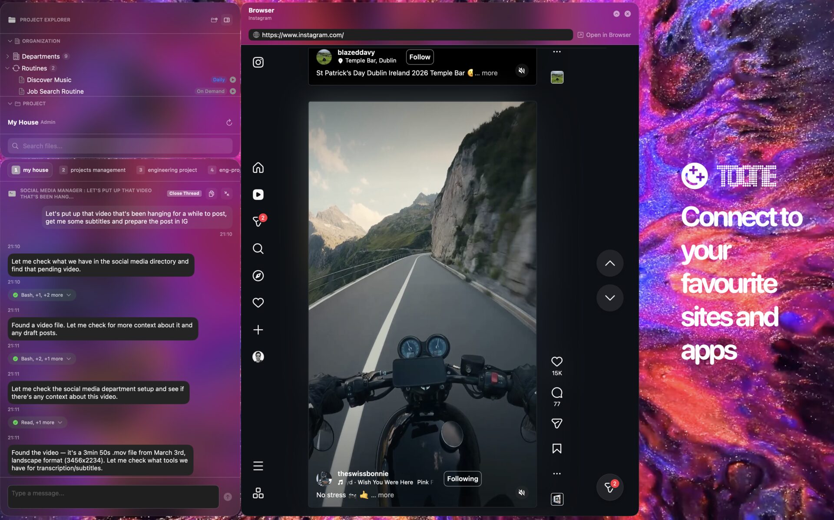This screenshot has height=520, width=834.
Task: Open Instagram Search
Action: tap(258, 248)
